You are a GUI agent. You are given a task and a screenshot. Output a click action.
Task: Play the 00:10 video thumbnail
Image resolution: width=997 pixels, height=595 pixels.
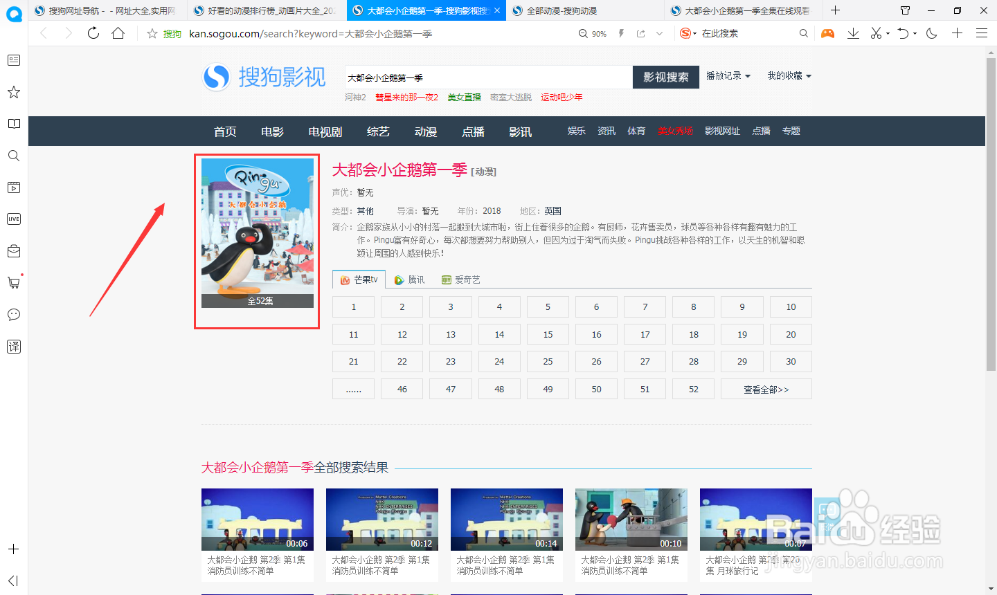[631, 520]
